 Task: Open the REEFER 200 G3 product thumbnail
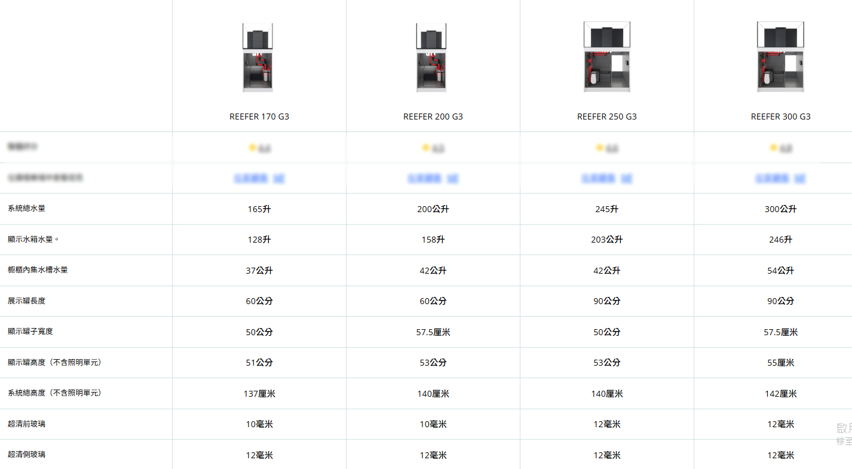pos(431,57)
